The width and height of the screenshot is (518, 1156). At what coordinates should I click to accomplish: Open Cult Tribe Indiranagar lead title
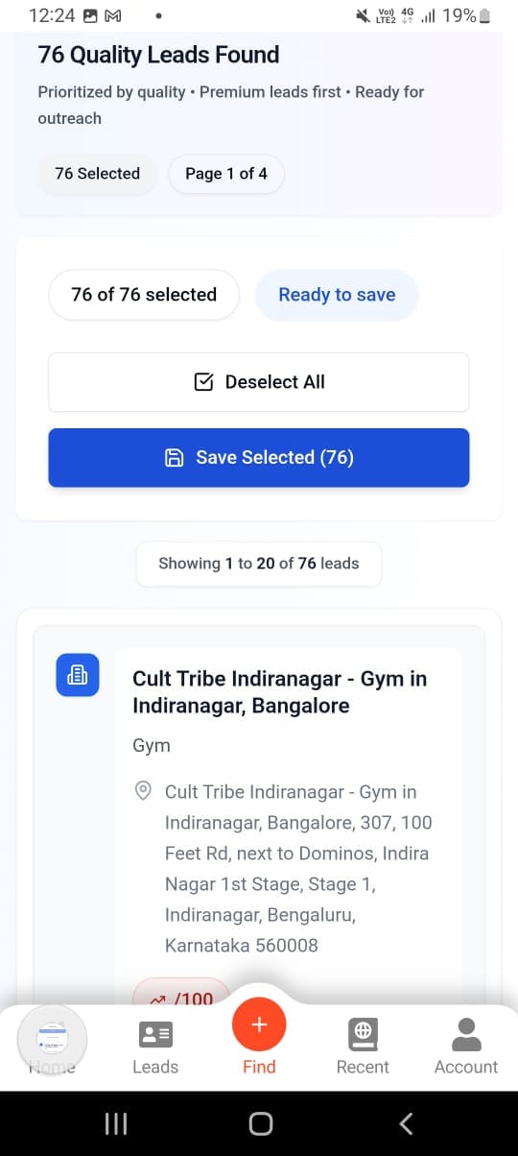tap(280, 692)
